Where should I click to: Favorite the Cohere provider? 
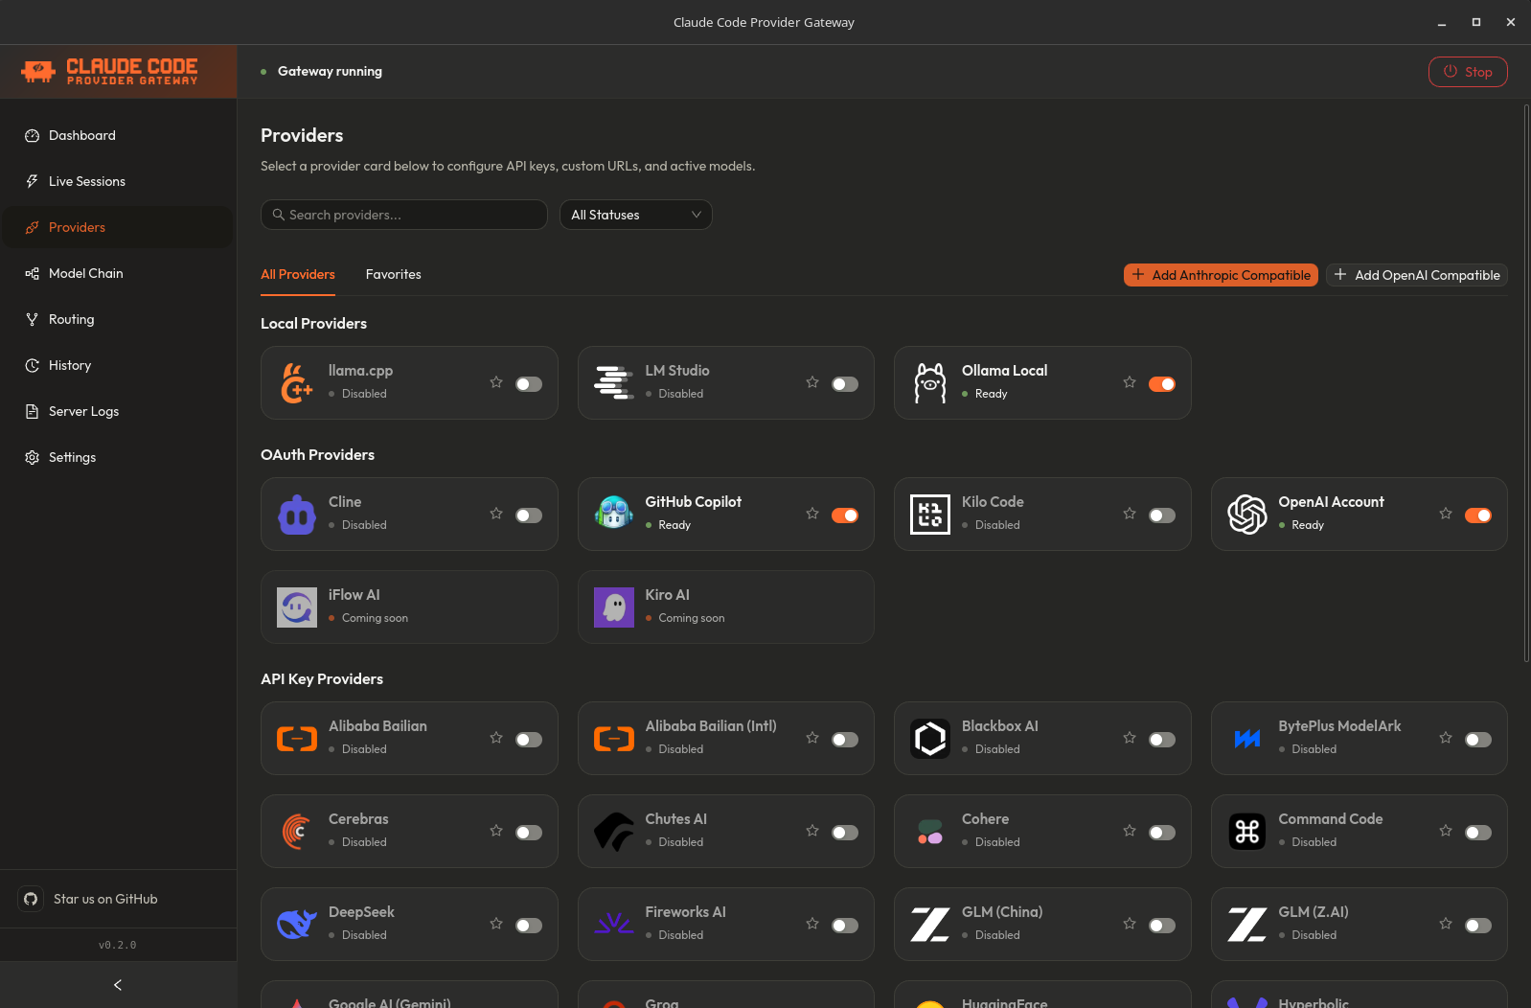[x=1130, y=831]
